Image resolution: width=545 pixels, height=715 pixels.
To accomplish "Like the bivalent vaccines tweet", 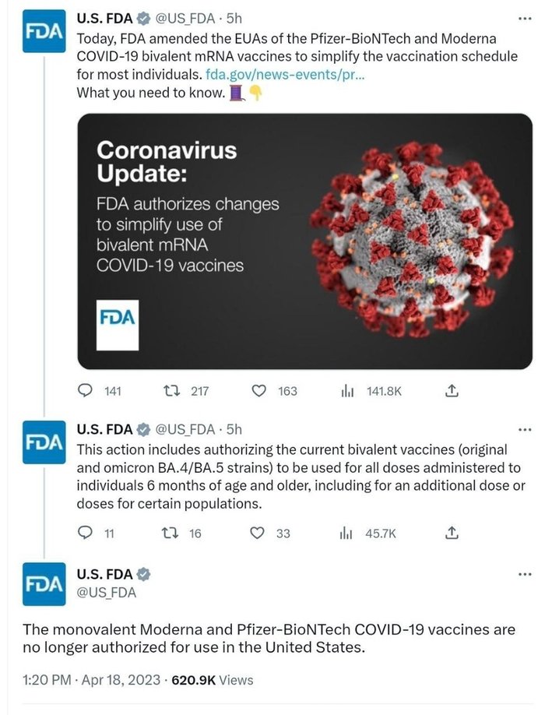I will coord(259,533).
